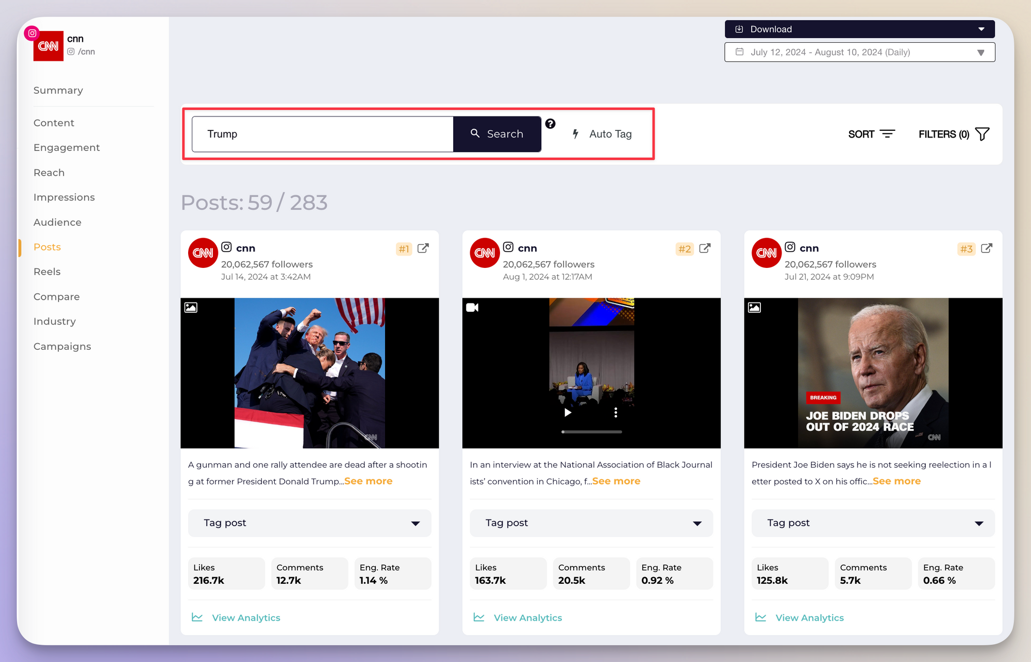This screenshot has width=1031, height=662.
Task: Open post #2 external link icon
Action: [705, 248]
